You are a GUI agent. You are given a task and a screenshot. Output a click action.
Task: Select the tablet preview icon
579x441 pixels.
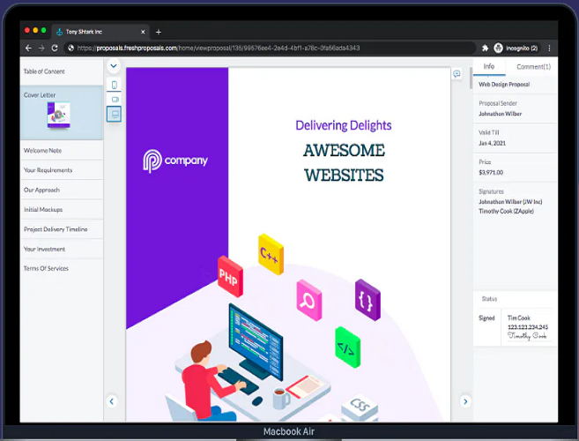coord(115,100)
